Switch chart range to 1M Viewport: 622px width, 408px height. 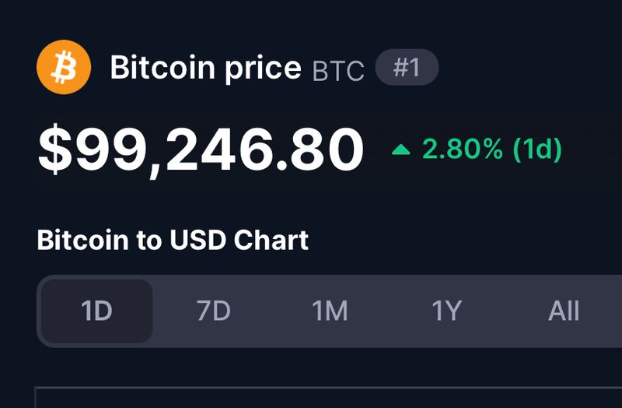pos(330,311)
